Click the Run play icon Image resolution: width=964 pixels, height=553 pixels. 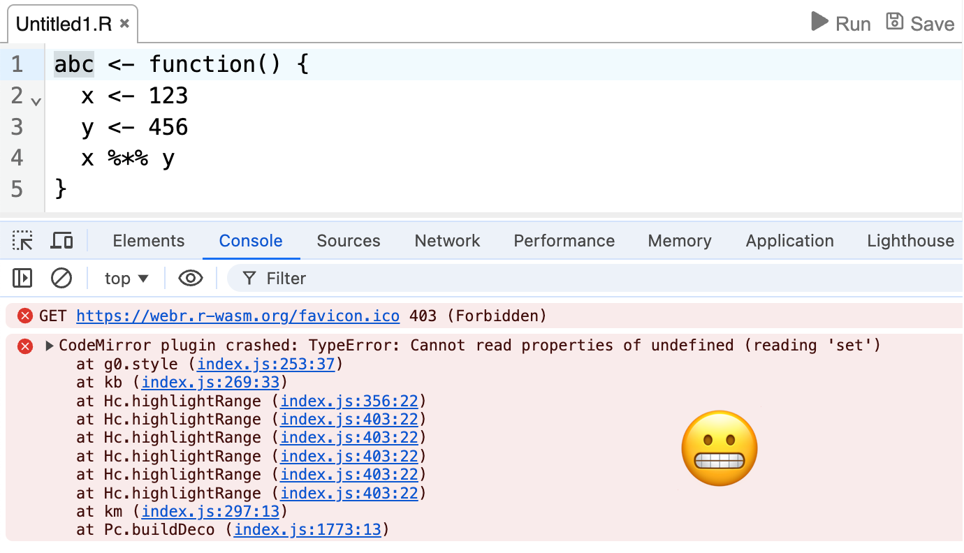click(819, 22)
